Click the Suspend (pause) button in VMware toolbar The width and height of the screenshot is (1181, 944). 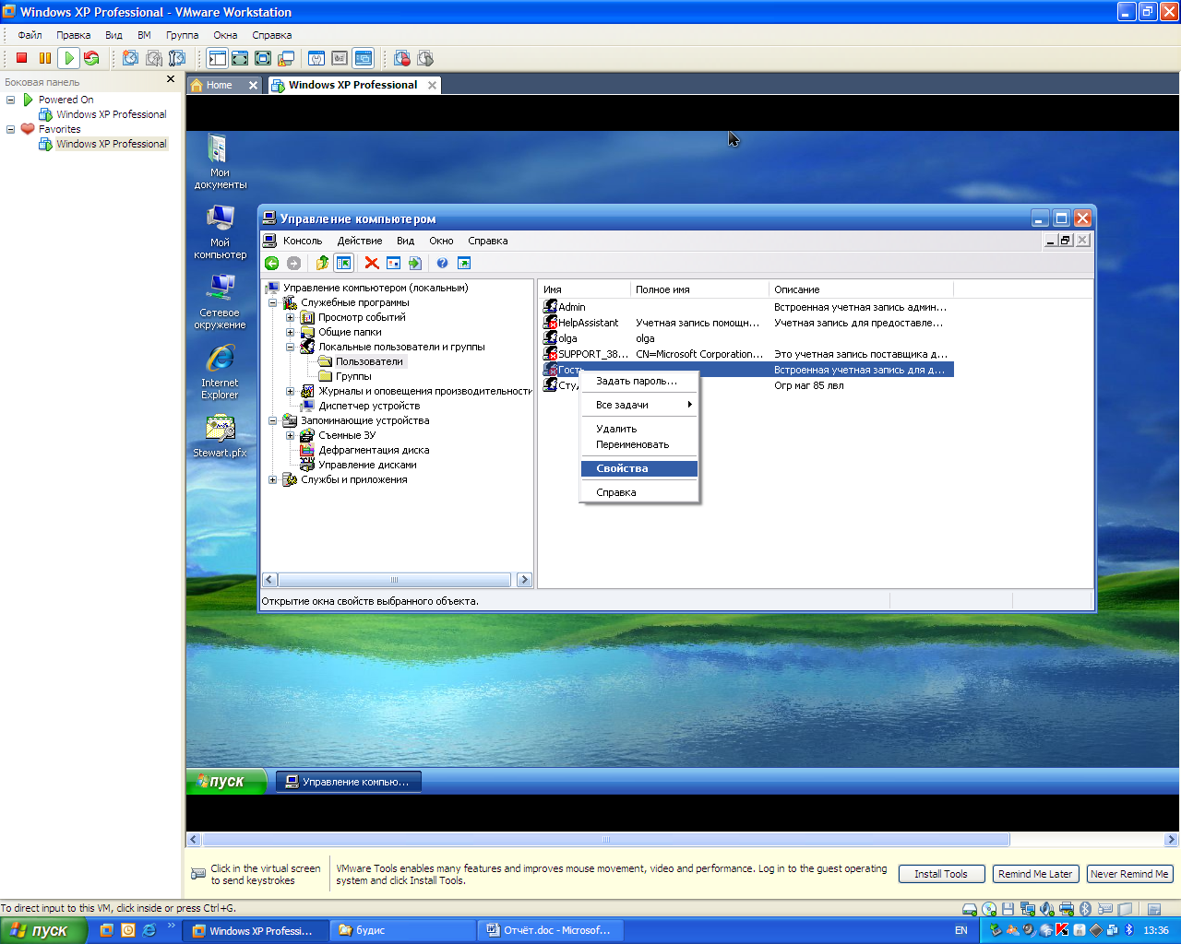coord(44,58)
